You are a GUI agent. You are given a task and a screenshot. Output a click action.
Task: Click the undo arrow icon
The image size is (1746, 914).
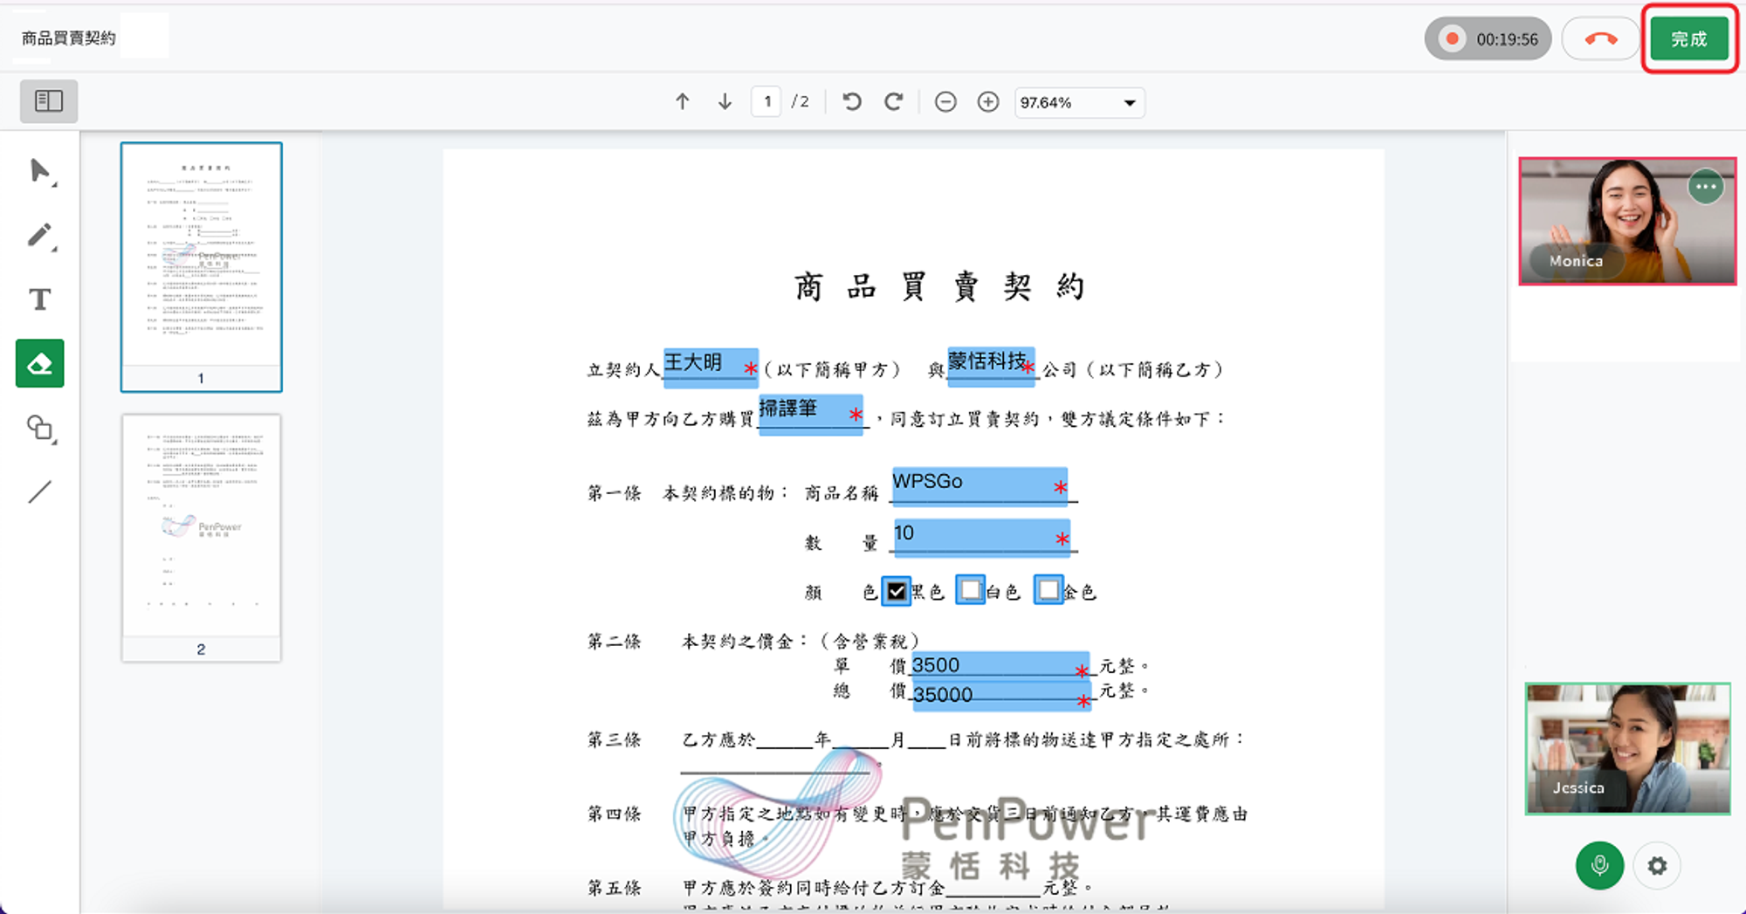[x=852, y=102]
